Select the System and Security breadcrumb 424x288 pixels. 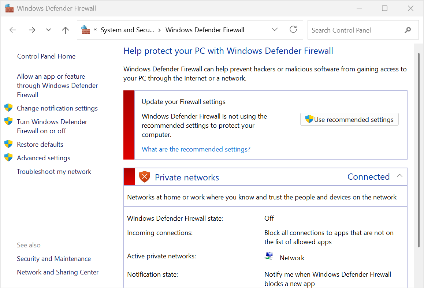[x=127, y=30]
